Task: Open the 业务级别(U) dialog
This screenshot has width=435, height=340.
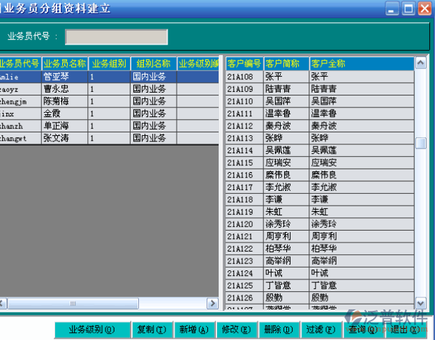Action: 92,330
